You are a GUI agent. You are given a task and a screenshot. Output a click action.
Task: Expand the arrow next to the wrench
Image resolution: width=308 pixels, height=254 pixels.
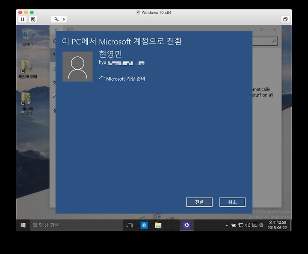pos(64,19)
